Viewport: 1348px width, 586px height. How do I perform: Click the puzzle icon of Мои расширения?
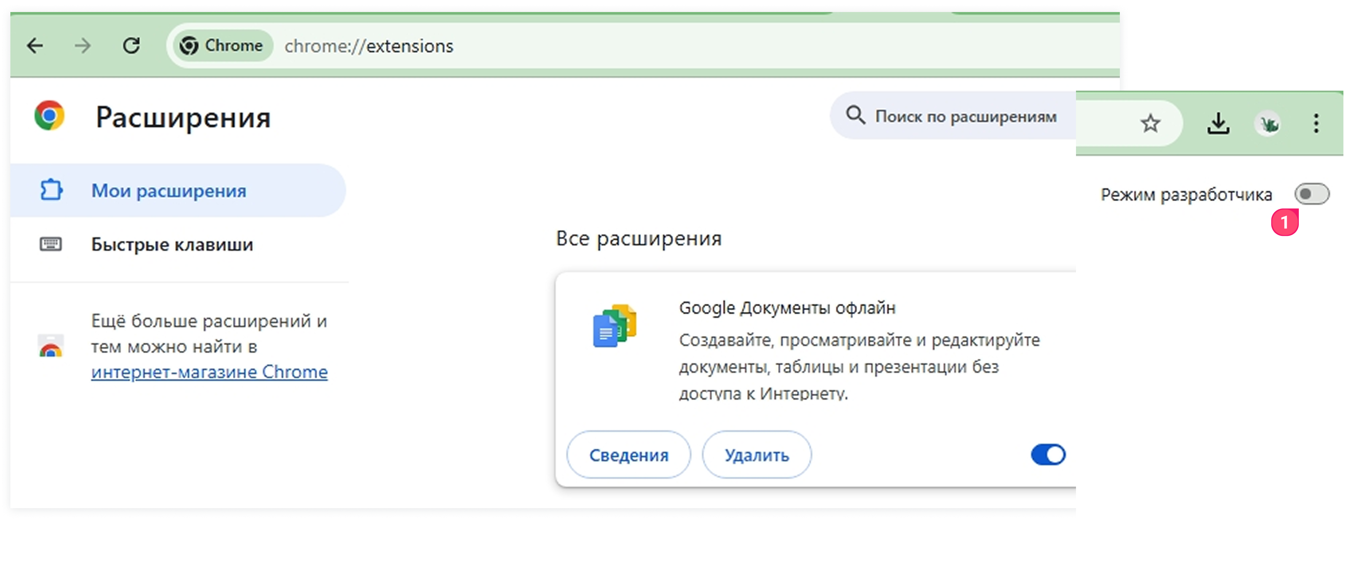pyautogui.click(x=51, y=190)
